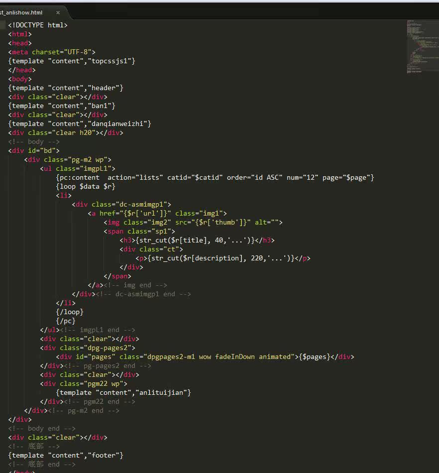Viewport: 439px width, 473px height.
Task: Click the template "header" include line
Action: (66, 88)
